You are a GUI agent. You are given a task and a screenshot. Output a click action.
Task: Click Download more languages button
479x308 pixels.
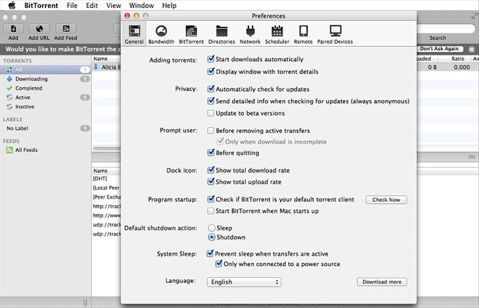pos(382,282)
